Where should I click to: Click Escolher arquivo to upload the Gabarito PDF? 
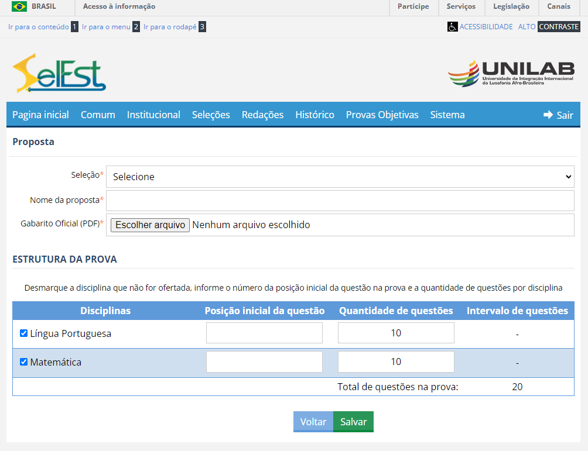pyautogui.click(x=149, y=225)
